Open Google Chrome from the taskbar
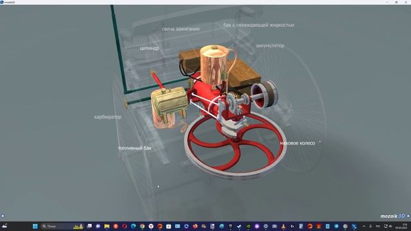Viewport: 411px width, 231px height. pos(142,227)
